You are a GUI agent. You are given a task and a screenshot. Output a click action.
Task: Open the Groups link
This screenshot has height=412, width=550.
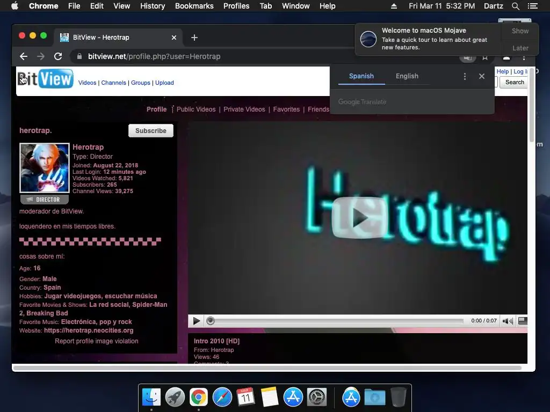(x=141, y=83)
